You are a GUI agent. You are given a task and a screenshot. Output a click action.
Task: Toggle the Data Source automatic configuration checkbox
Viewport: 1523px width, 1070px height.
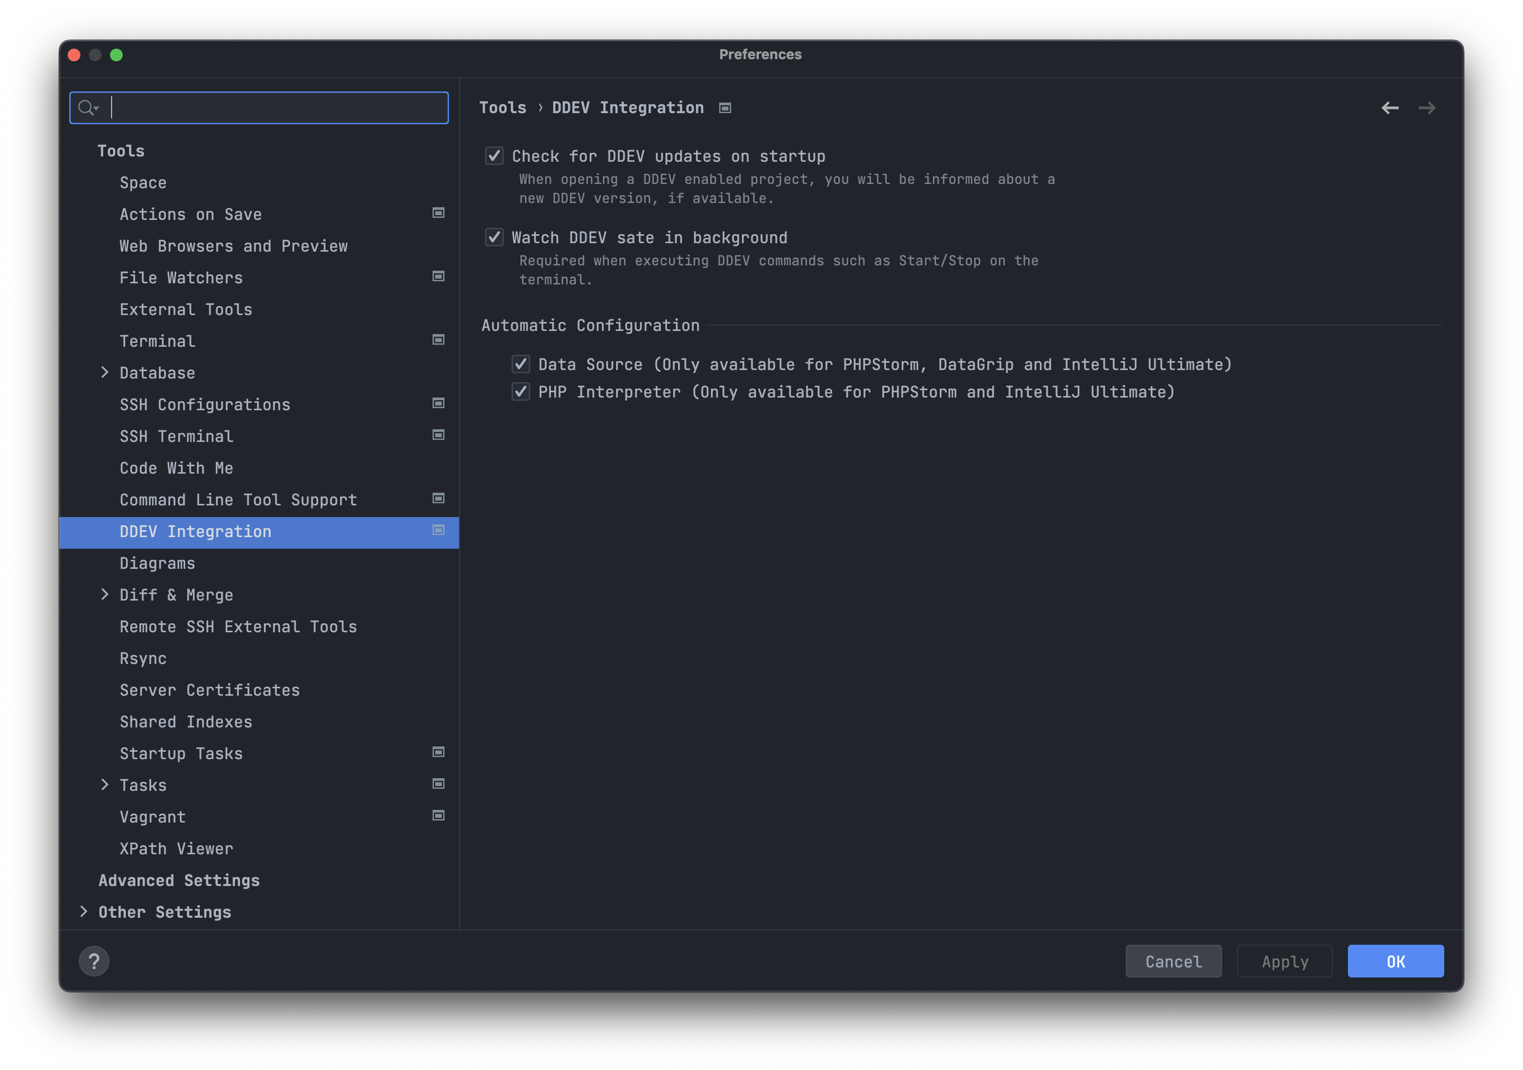[x=521, y=364]
